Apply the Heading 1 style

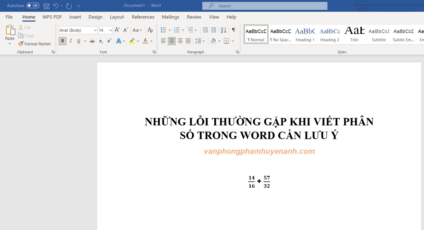click(x=305, y=34)
